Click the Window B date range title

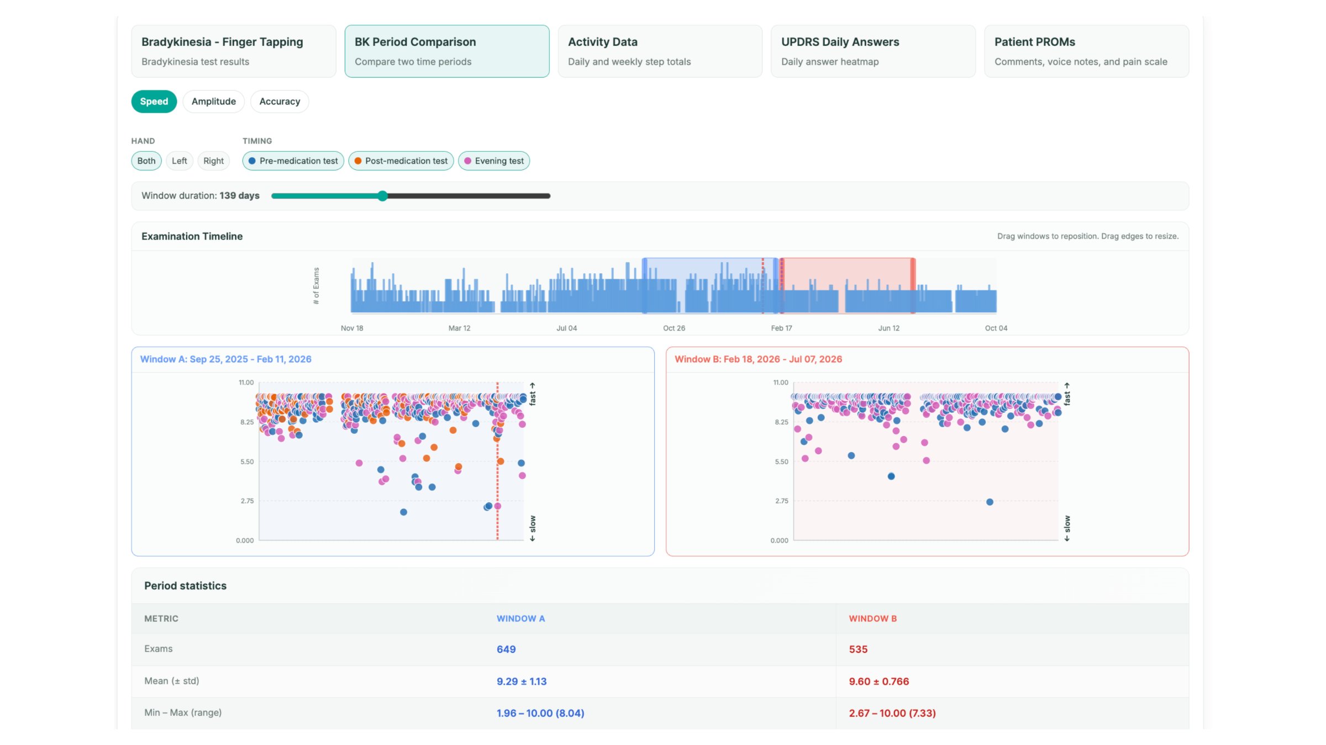pyautogui.click(x=758, y=359)
